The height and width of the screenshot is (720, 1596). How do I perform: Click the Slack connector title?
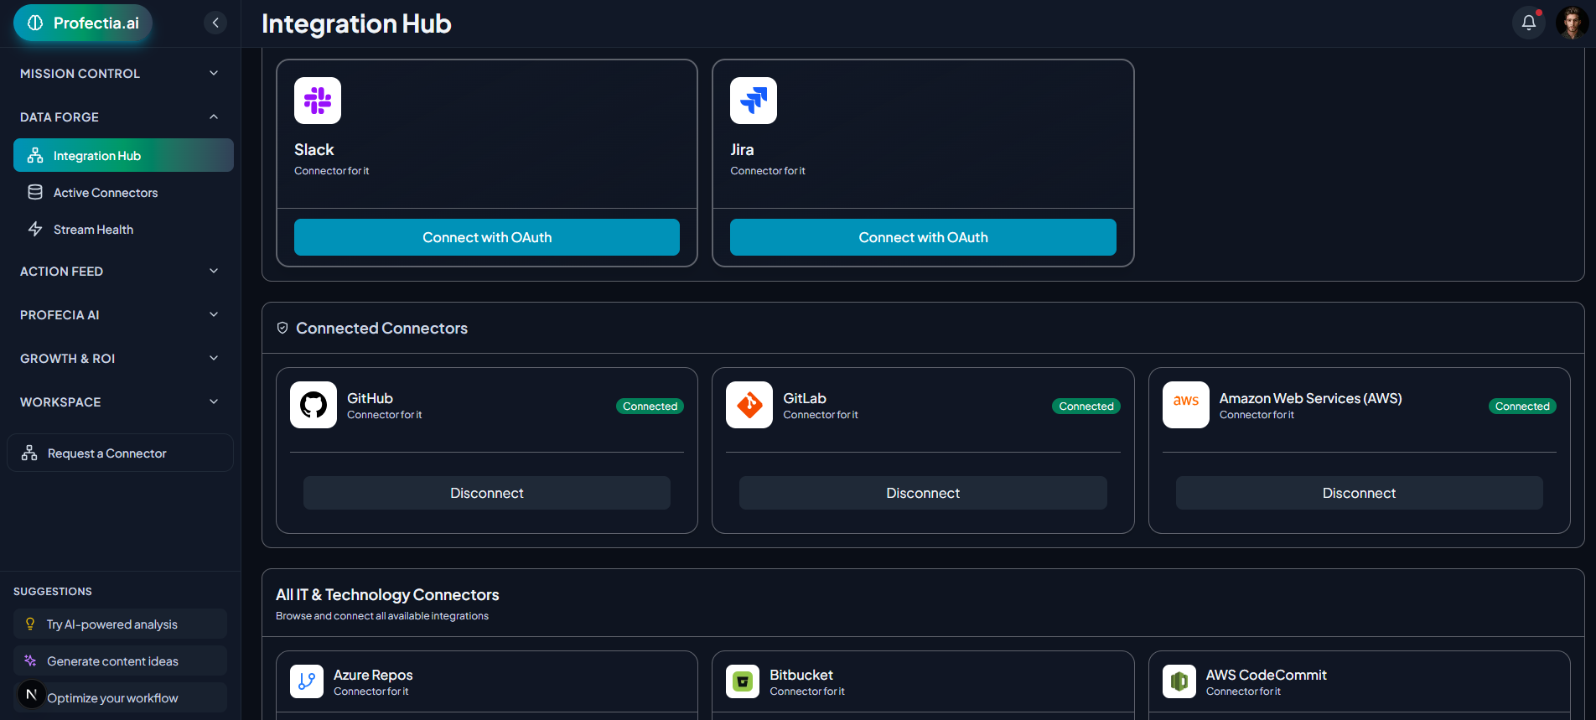[313, 149]
